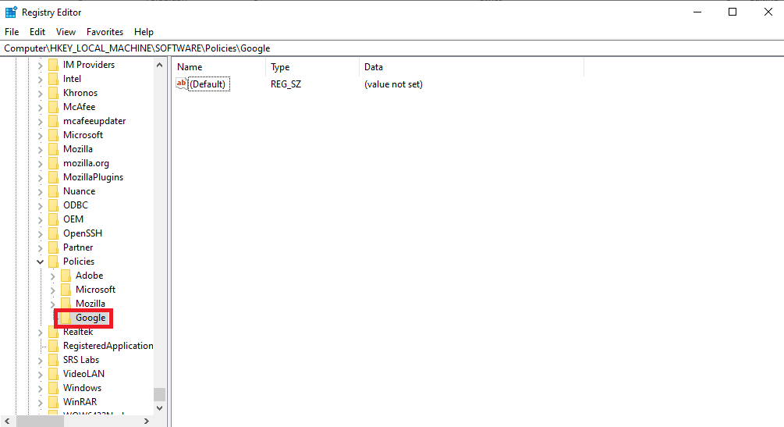Select the Microsoft key above Mozilla
The width and height of the screenshot is (784, 427).
coord(83,135)
